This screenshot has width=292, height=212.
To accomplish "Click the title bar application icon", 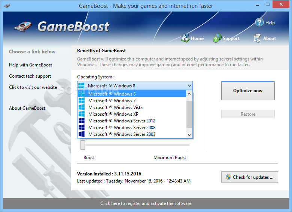I will pos(7,6).
